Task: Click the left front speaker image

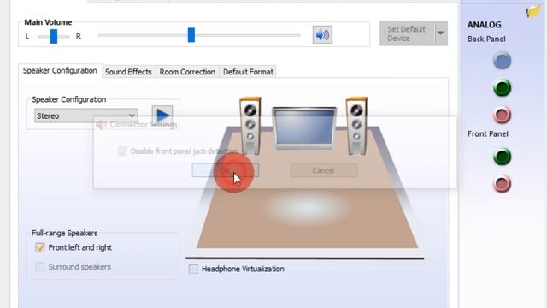Action: click(x=250, y=126)
